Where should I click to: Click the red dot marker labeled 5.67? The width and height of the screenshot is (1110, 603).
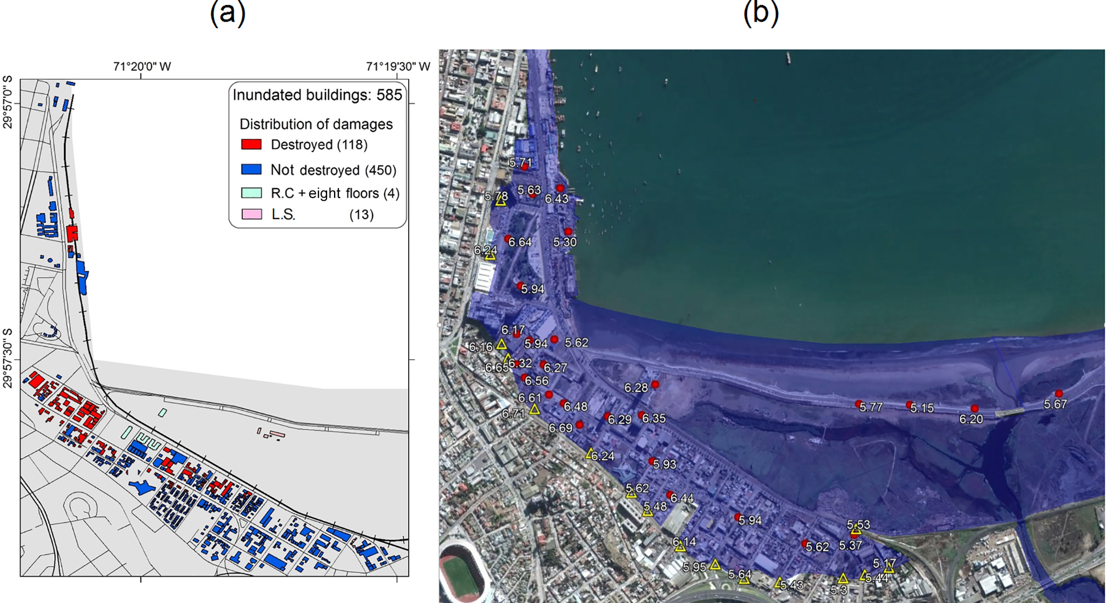[1058, 394]
